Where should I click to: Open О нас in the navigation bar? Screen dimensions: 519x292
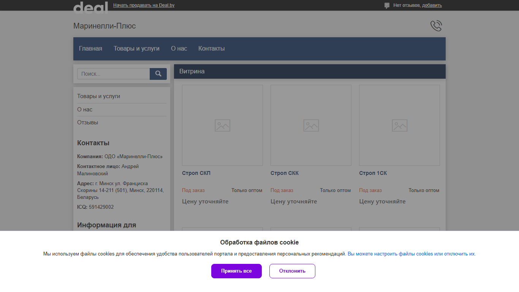point(179,48)
